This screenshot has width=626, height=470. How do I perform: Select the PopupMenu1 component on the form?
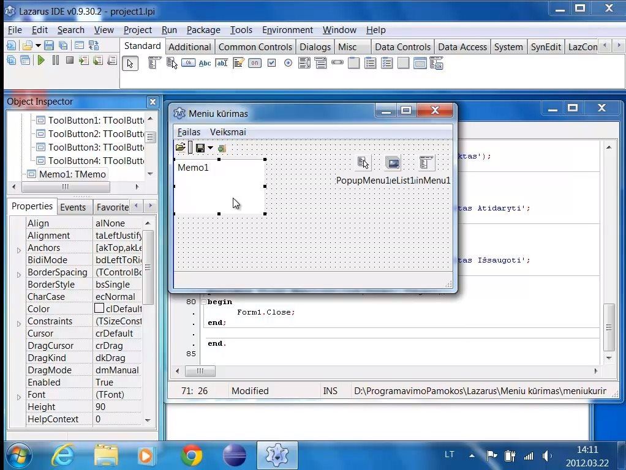(x=363, y=163)
